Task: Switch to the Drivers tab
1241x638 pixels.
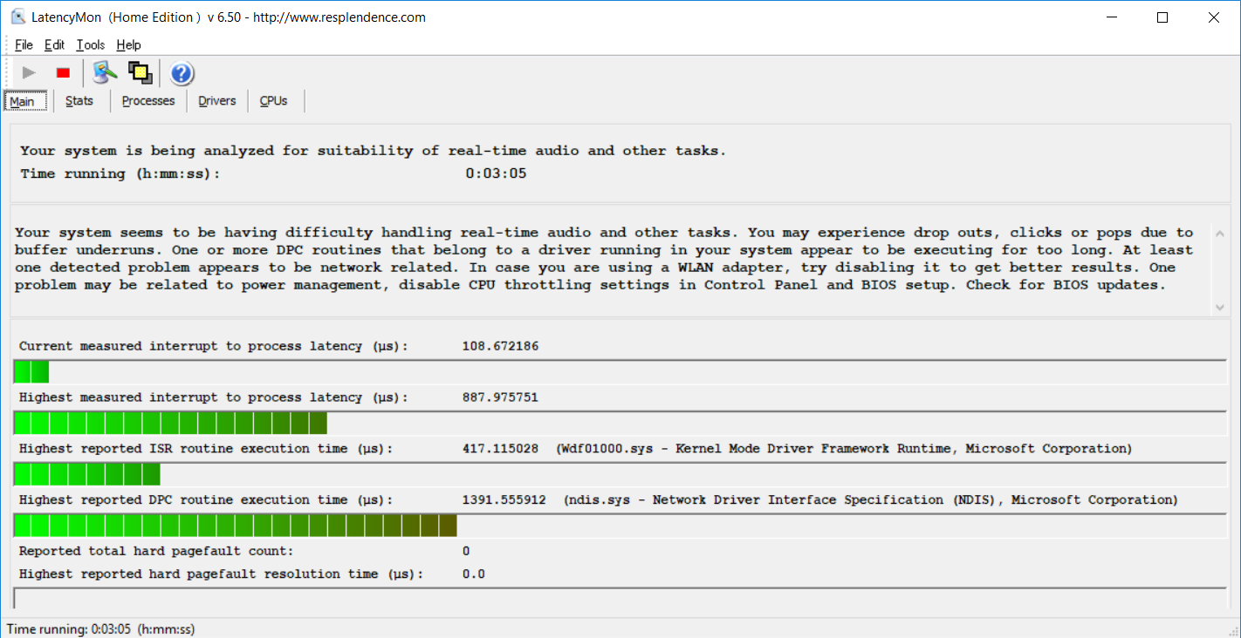Action: click(x=217, y=101)
